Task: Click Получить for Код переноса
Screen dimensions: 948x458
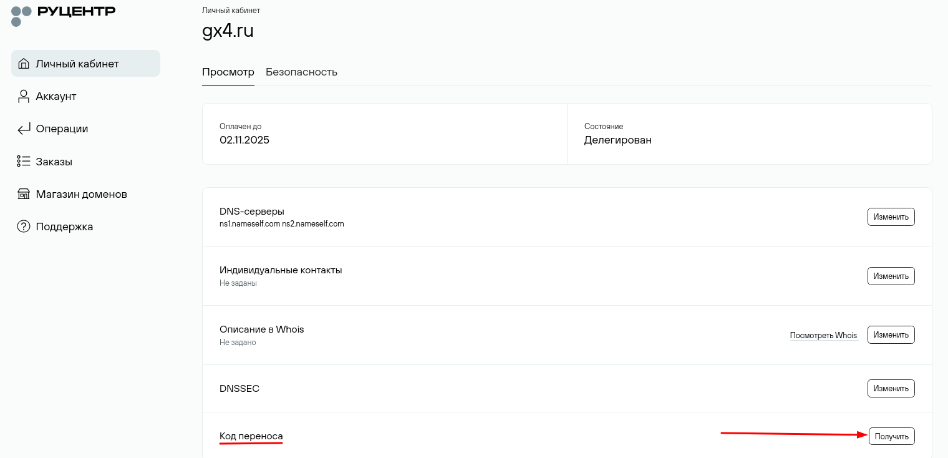Action: tap(891, 436)
